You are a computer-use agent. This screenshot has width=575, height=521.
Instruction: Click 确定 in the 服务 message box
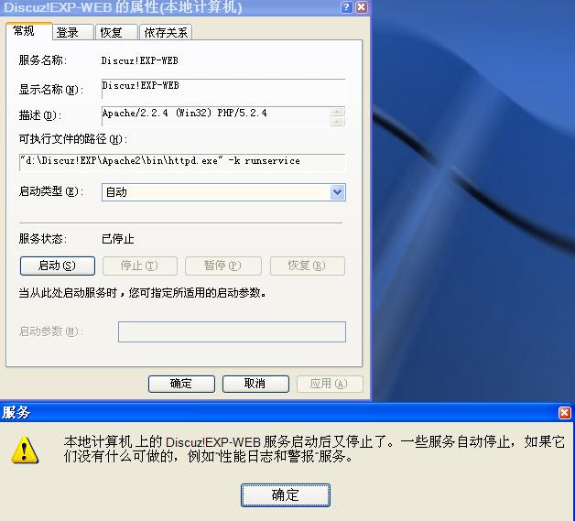(286, 495)
